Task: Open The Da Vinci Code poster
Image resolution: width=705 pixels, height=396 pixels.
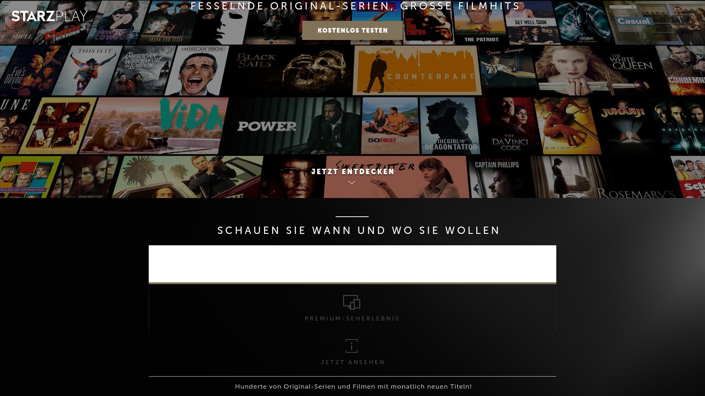Action: [x=509, y=126]
